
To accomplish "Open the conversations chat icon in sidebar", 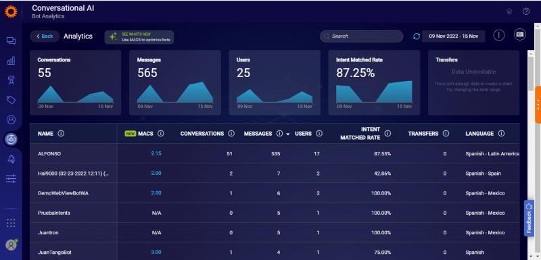I will click(11, 41).
